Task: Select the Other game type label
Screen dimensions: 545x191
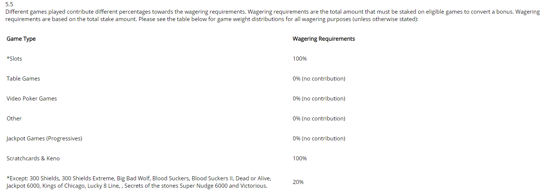Action: 14,119
